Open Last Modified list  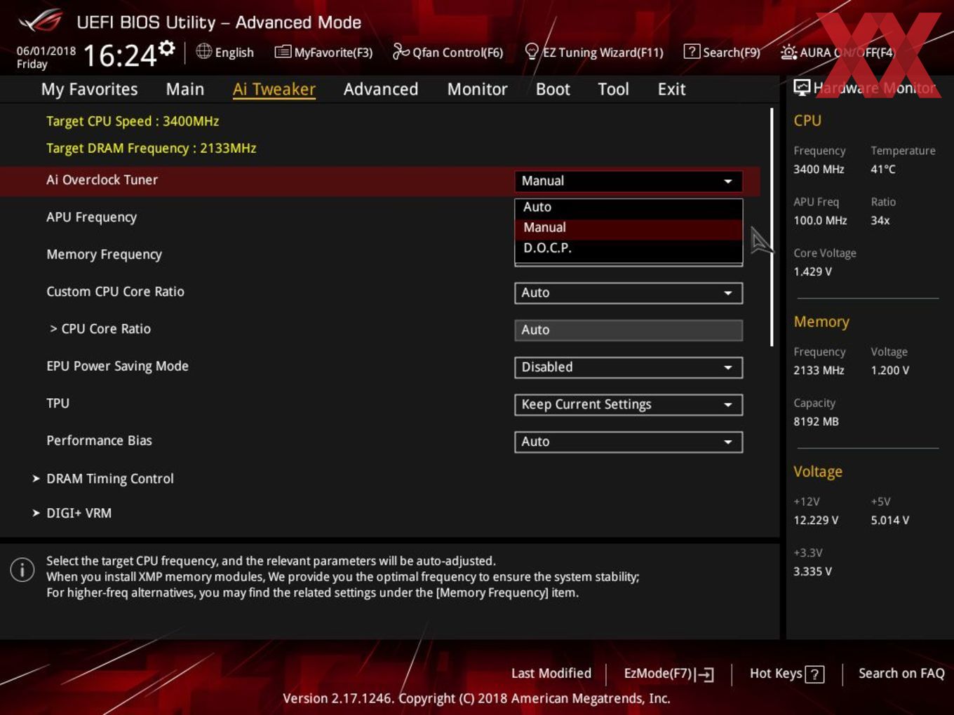(551, 673)
